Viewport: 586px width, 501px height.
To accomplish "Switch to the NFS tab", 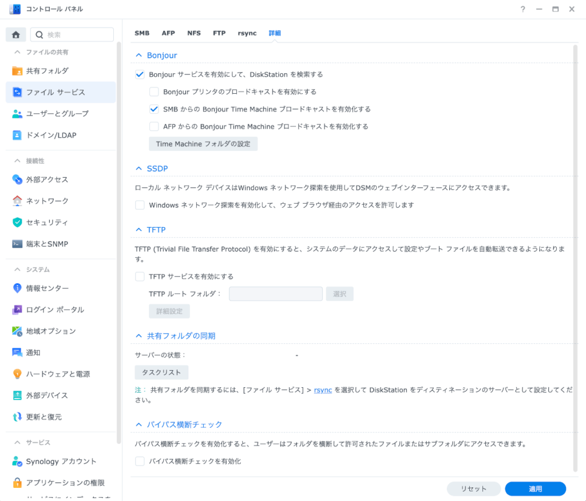I will click(x=194, y=33).
